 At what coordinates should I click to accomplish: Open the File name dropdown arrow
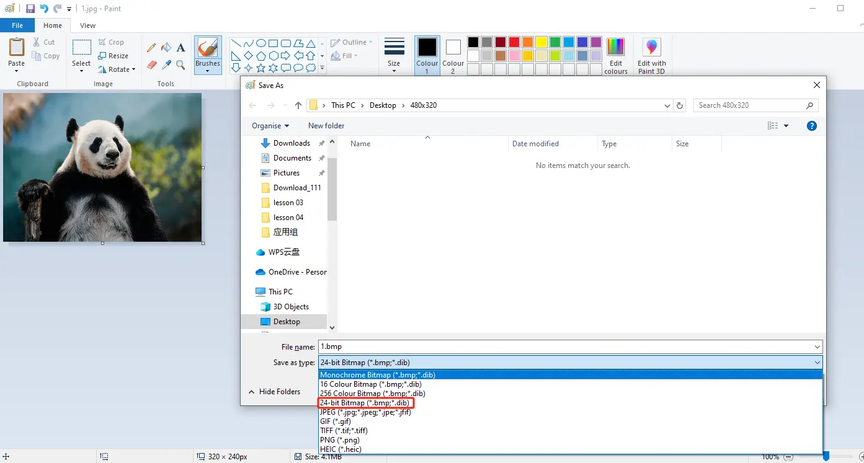tap(817, 347)
